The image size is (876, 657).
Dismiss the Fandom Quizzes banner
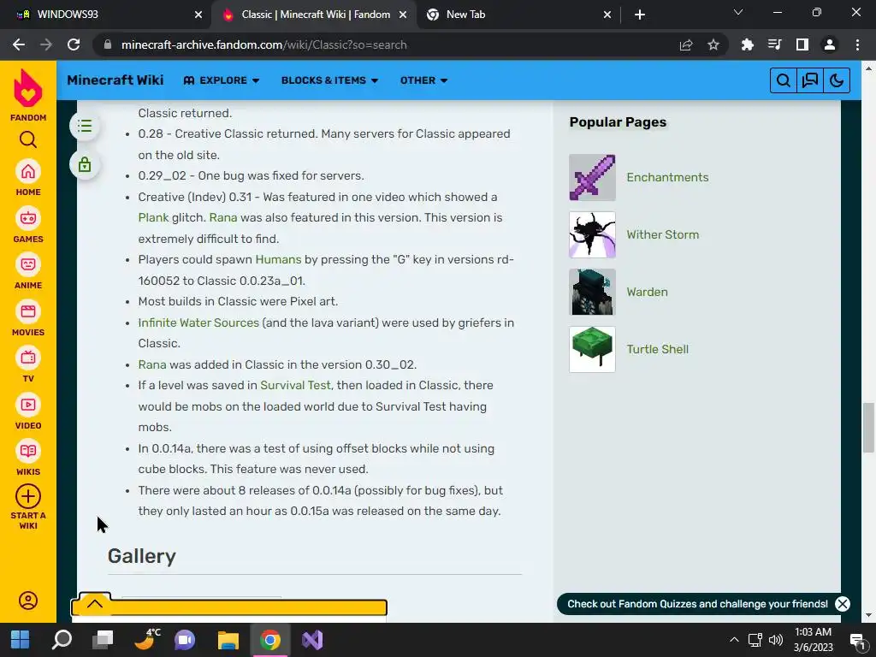click(x=843, y=604)
